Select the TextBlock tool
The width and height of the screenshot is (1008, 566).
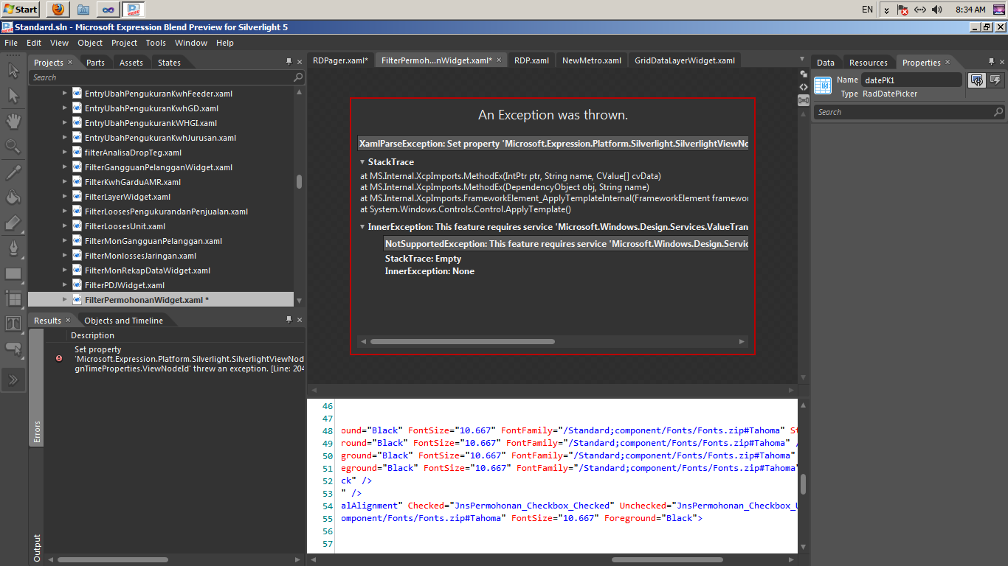click(x=13, y=324)
